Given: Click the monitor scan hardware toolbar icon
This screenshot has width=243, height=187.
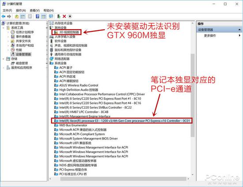Looking at the screenshot, I should coord(51,16).
